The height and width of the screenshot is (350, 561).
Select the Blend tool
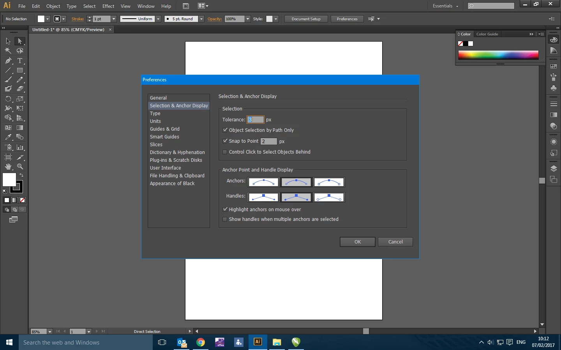pyautogui.click(x=20, y=137)
